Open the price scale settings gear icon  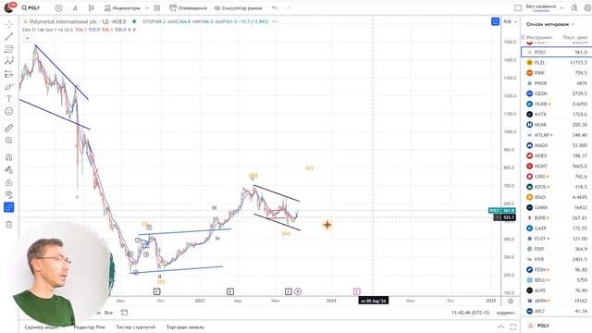click(511, 301)
